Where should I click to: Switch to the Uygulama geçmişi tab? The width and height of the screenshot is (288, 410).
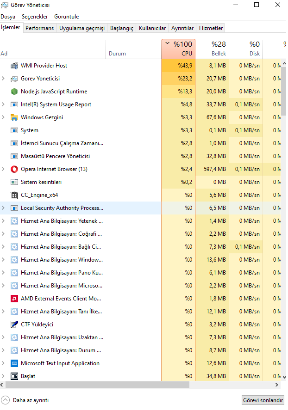tap(82, 28)
